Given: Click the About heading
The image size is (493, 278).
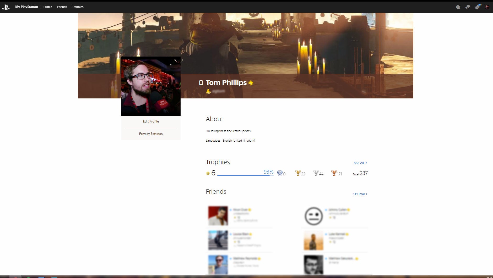Looking at the screenshot, I should pyautogui.click(x=214, y=119).
